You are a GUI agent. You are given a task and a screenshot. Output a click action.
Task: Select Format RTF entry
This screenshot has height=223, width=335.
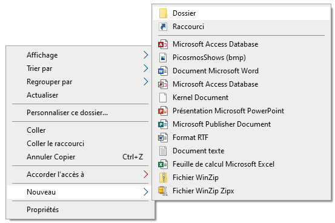(x=242, y=138)
